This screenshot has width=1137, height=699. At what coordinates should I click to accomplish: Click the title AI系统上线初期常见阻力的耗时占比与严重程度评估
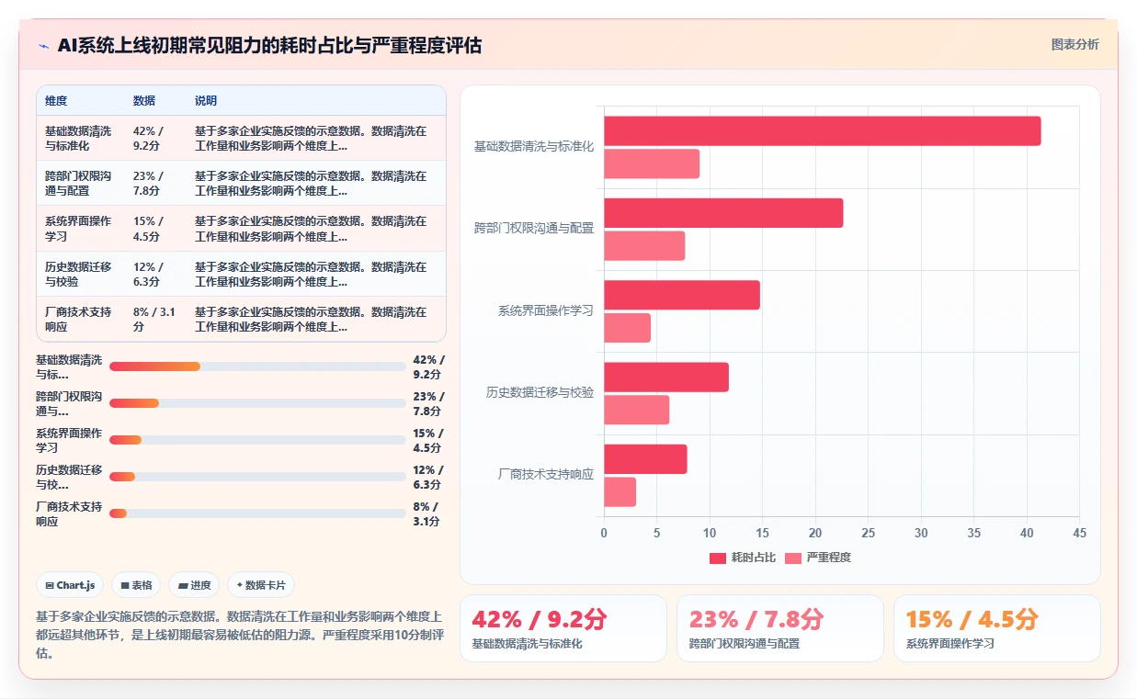coord(269,45)
